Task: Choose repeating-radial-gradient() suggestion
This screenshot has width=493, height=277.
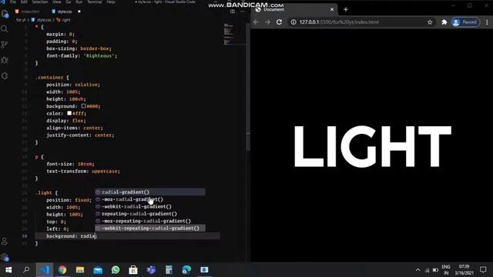Action: 150,214
